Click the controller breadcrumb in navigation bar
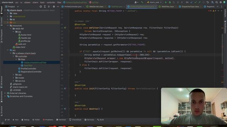The width and height of the screenshot is (227, 127). click(x=51, y=2)
